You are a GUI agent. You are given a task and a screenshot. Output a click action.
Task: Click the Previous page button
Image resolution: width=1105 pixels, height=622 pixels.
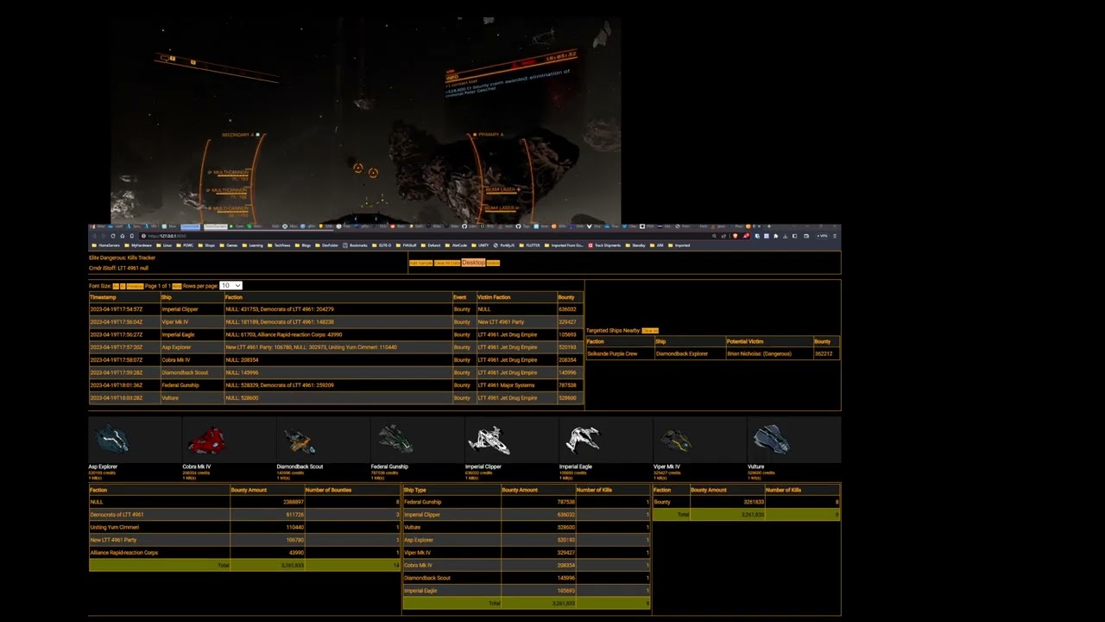135,286
